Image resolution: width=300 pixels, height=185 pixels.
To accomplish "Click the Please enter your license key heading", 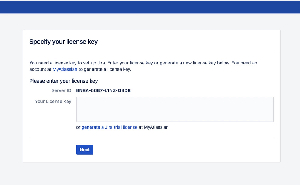I will coord(63,81).
